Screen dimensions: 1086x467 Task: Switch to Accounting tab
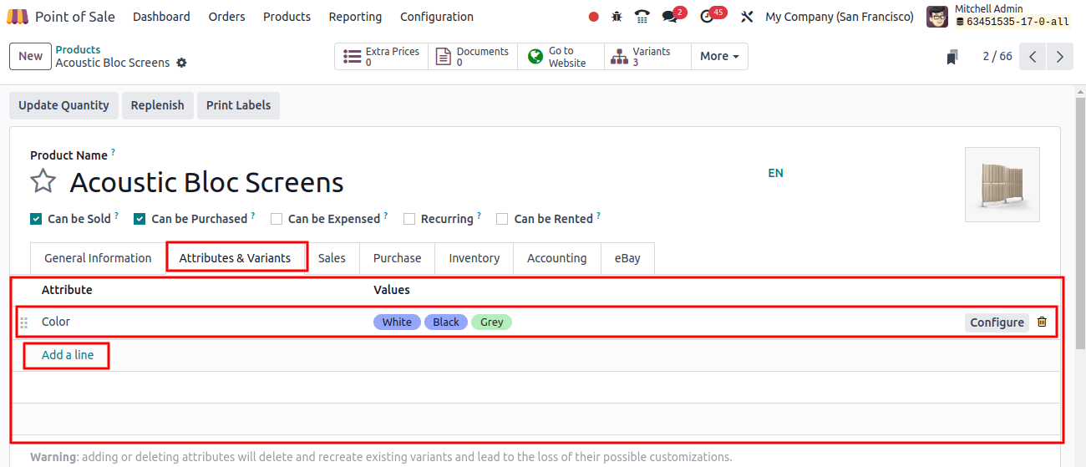click(556, 258)
